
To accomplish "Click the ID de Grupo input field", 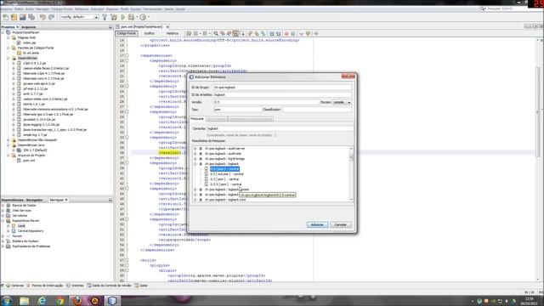I will tap(282, 88).
